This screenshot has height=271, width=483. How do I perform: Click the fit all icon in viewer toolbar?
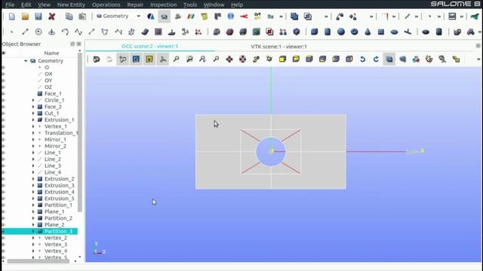pyautogui.click(x=176, y=59)
